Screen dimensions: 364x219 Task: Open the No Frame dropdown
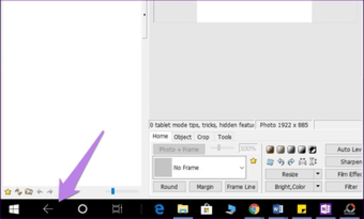tap(242, 168)
